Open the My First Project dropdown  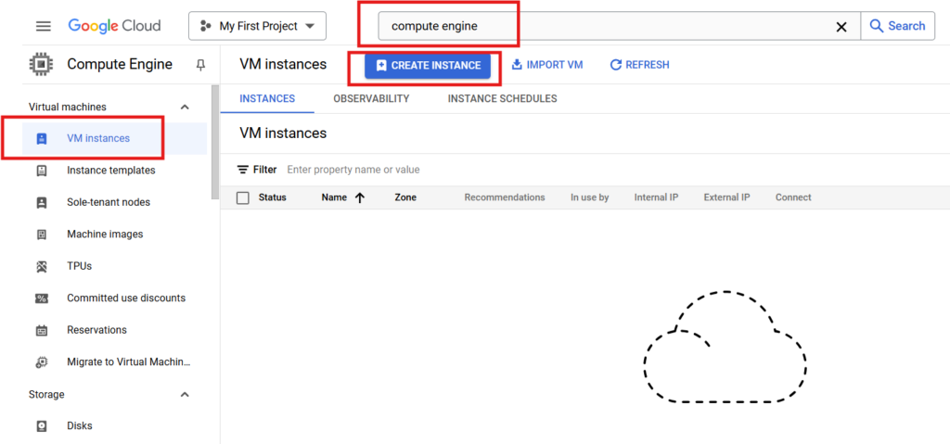coord(257,26)
